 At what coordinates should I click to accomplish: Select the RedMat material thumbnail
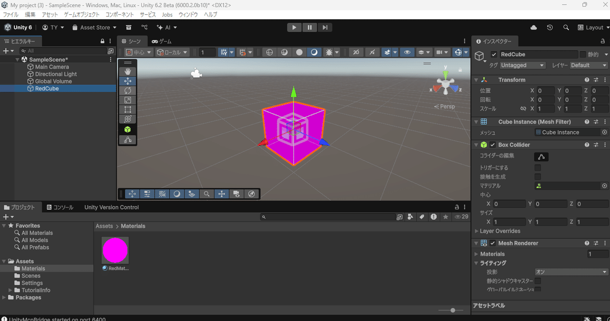114,249
